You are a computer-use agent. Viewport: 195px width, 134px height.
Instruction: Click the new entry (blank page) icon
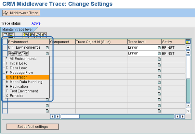click(6, 35)
